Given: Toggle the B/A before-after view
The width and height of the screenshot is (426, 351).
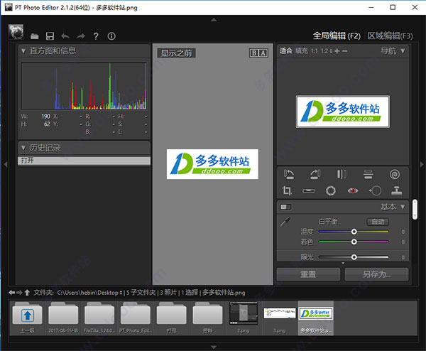Looking at the screenshot, I should (x=258, y=53).
